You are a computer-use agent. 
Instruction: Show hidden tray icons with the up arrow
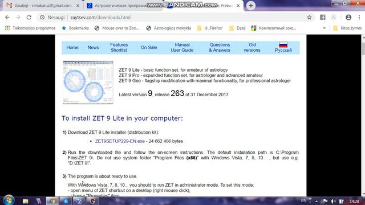tap(317, 201)
